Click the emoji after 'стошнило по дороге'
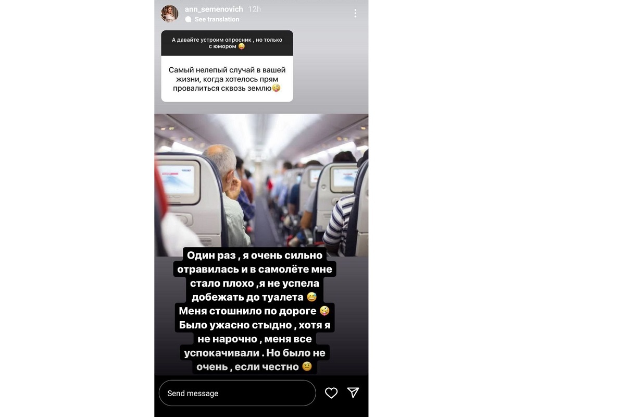The width and height of the screenshot is (625, 417). [x=324, y=311]
